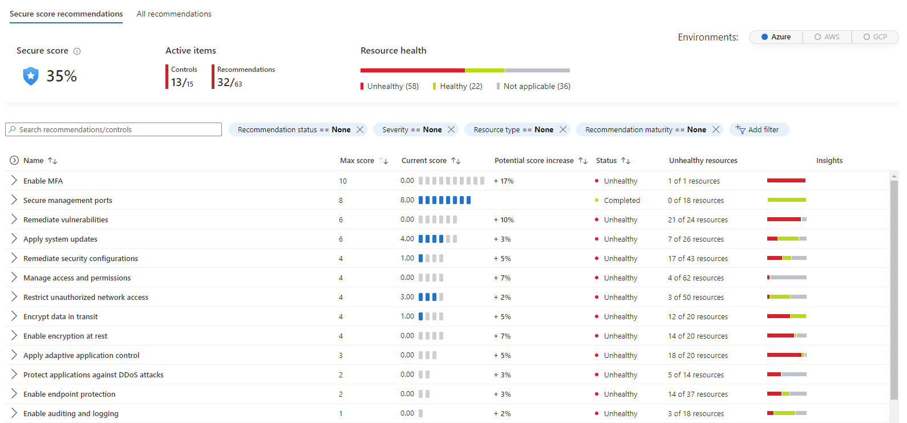Click the Enable endpoint protection name

click(x=69, y=394)
